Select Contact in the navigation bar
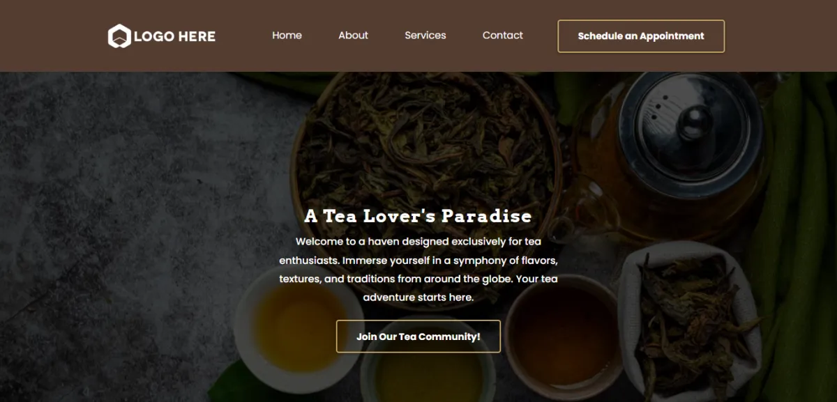Viewport: 837px width, 402px height. (503, 36)
